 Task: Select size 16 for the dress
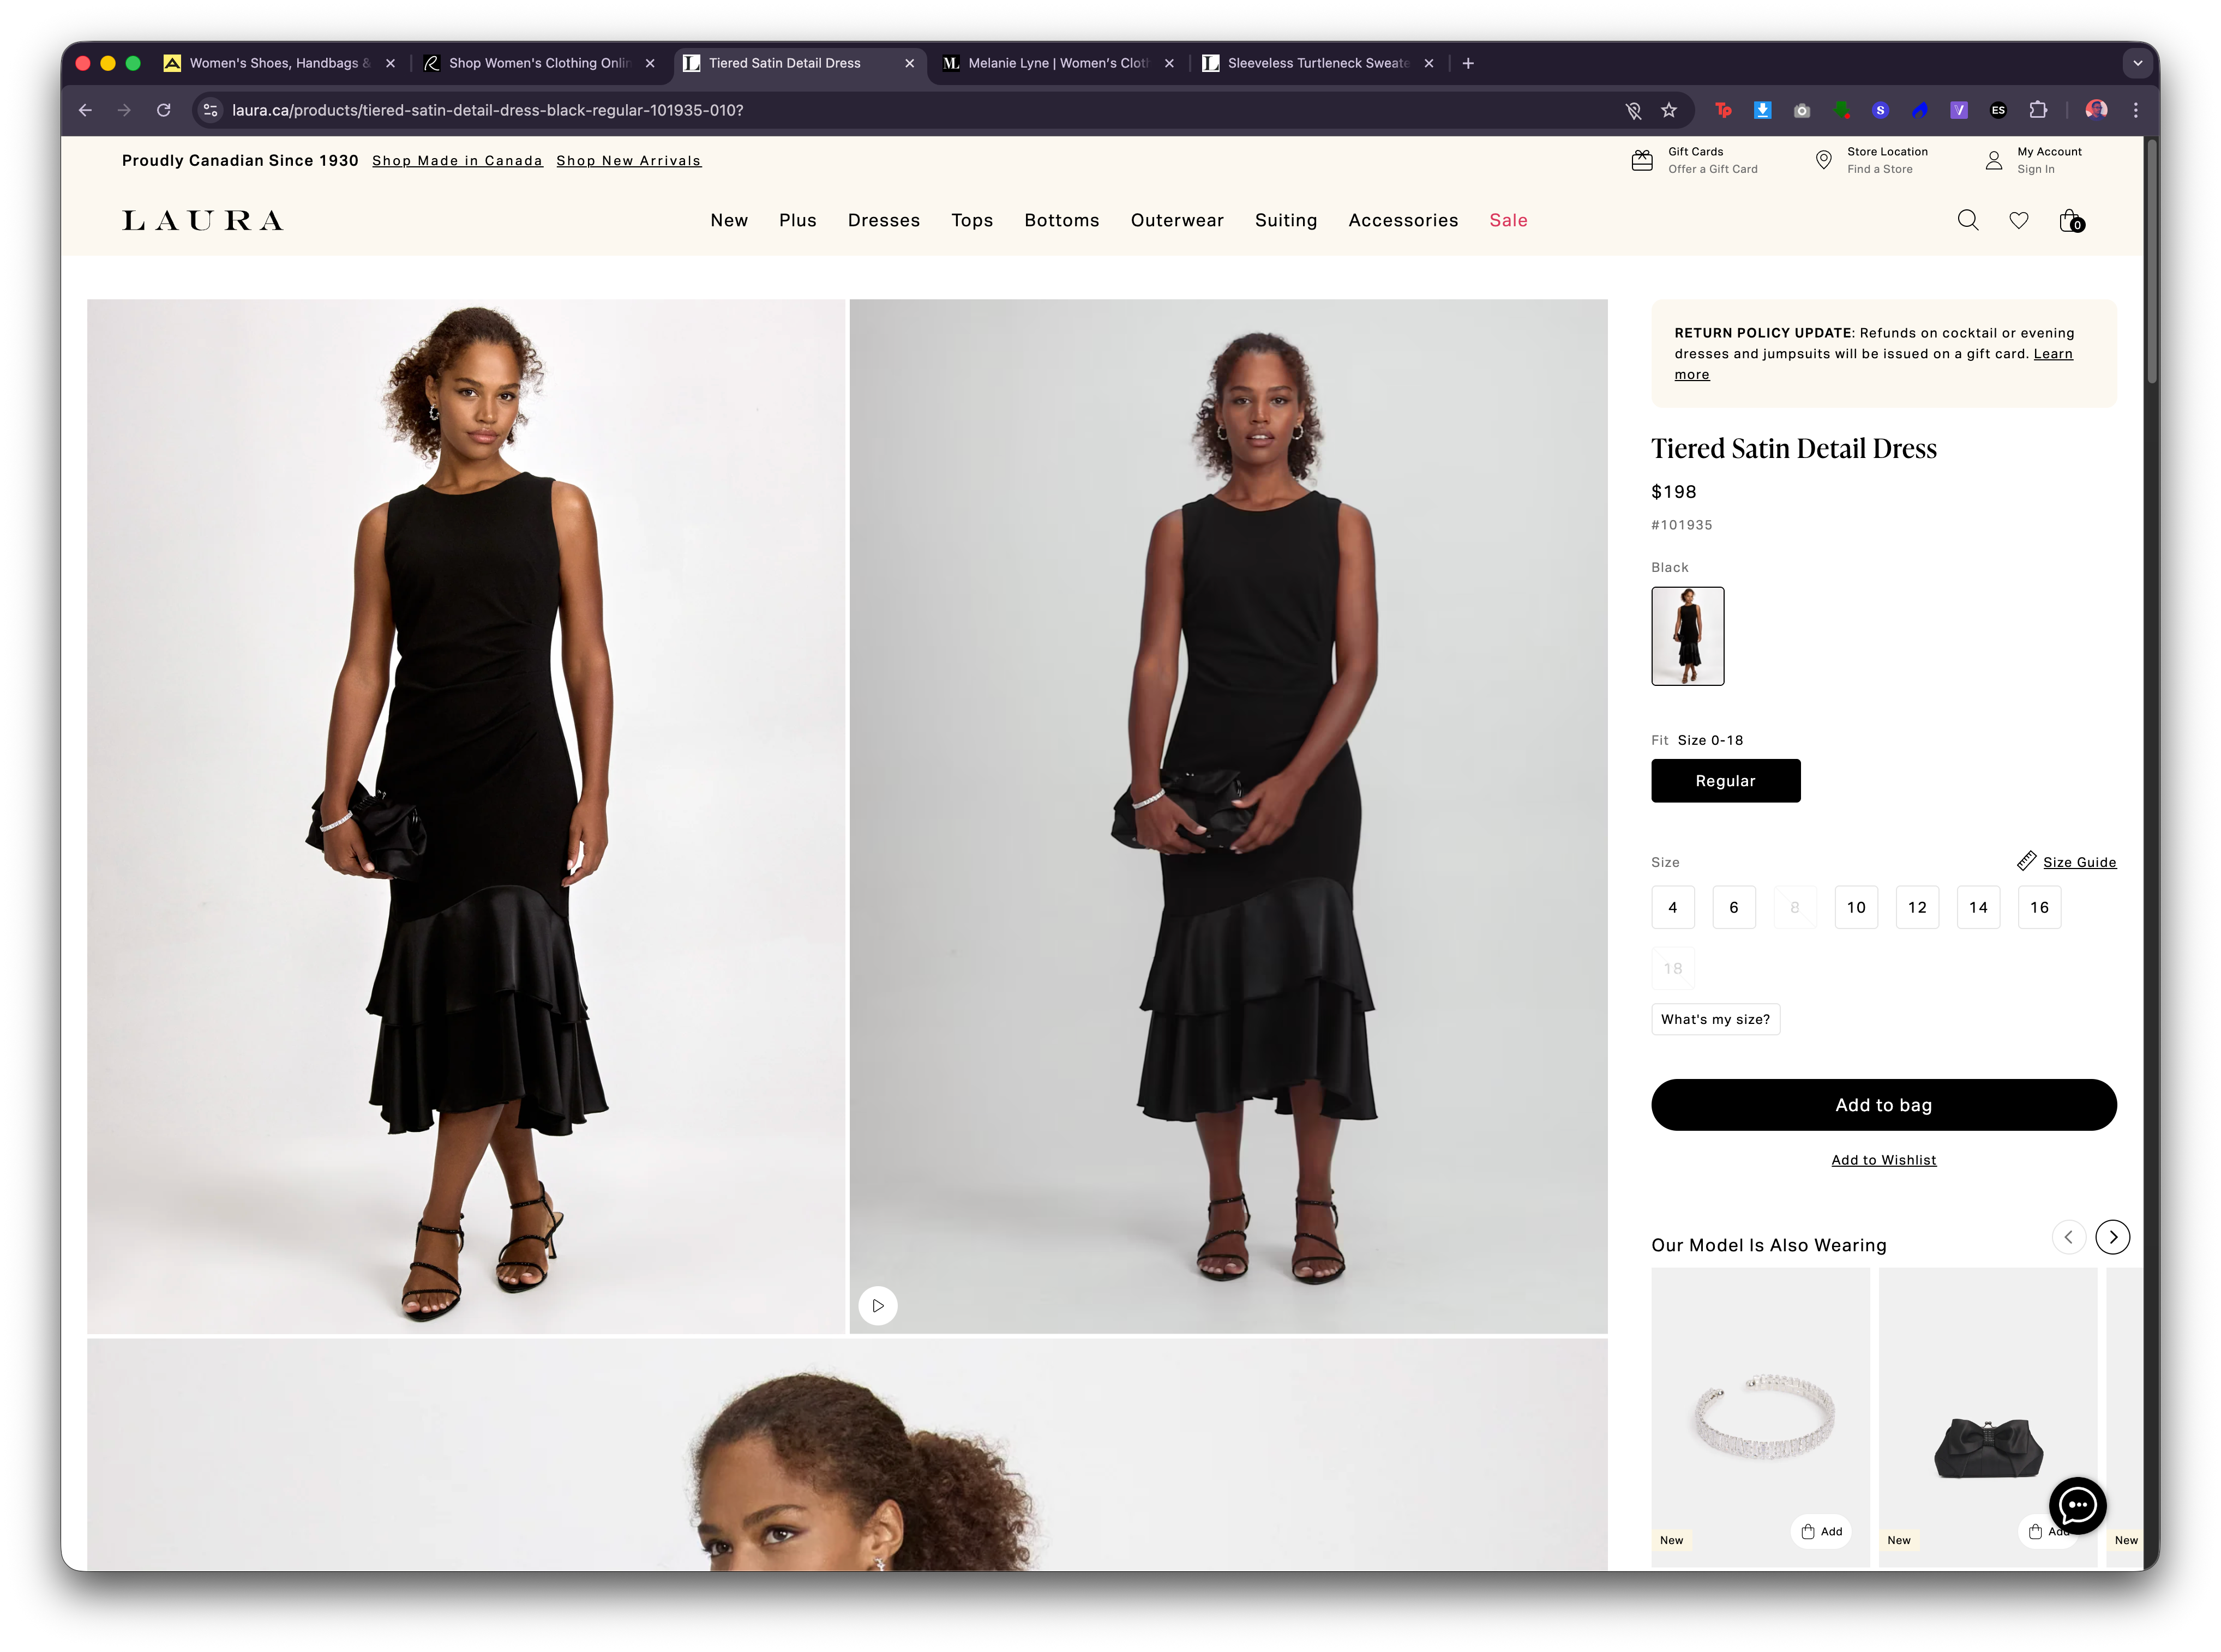coord(2039,907)
